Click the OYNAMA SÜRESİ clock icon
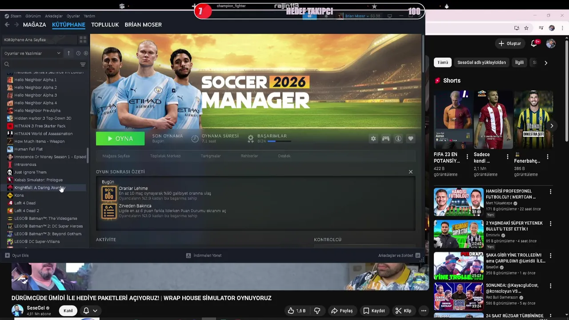 (195, 139)
